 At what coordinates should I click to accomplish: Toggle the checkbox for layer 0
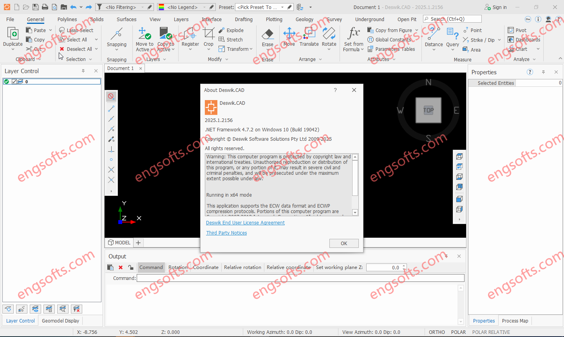point(14,82)
